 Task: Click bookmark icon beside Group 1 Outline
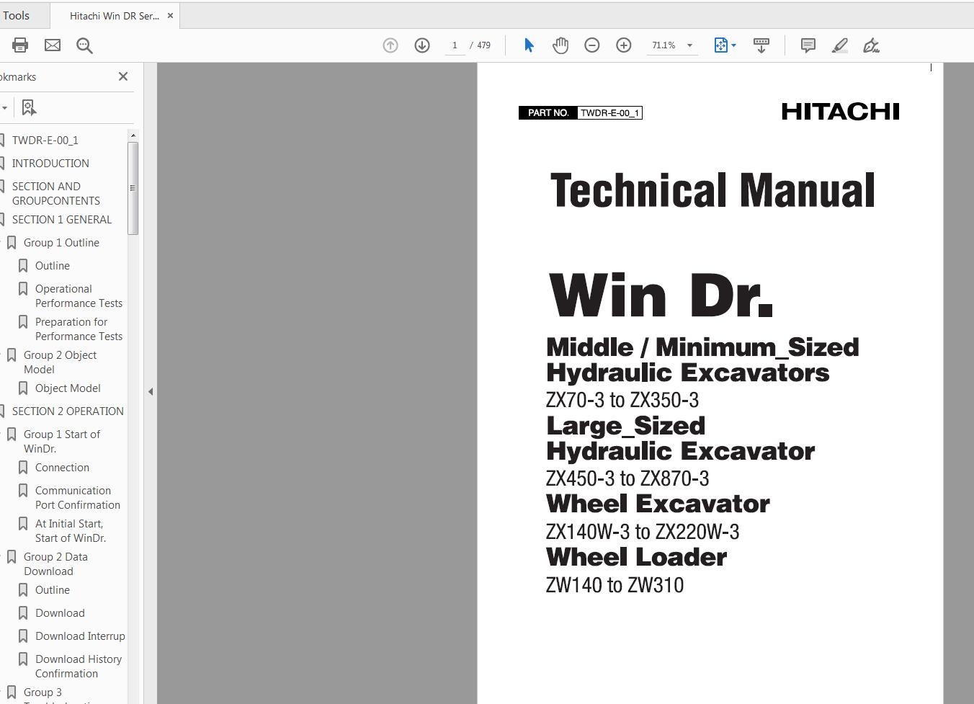[x=12, y=243]
